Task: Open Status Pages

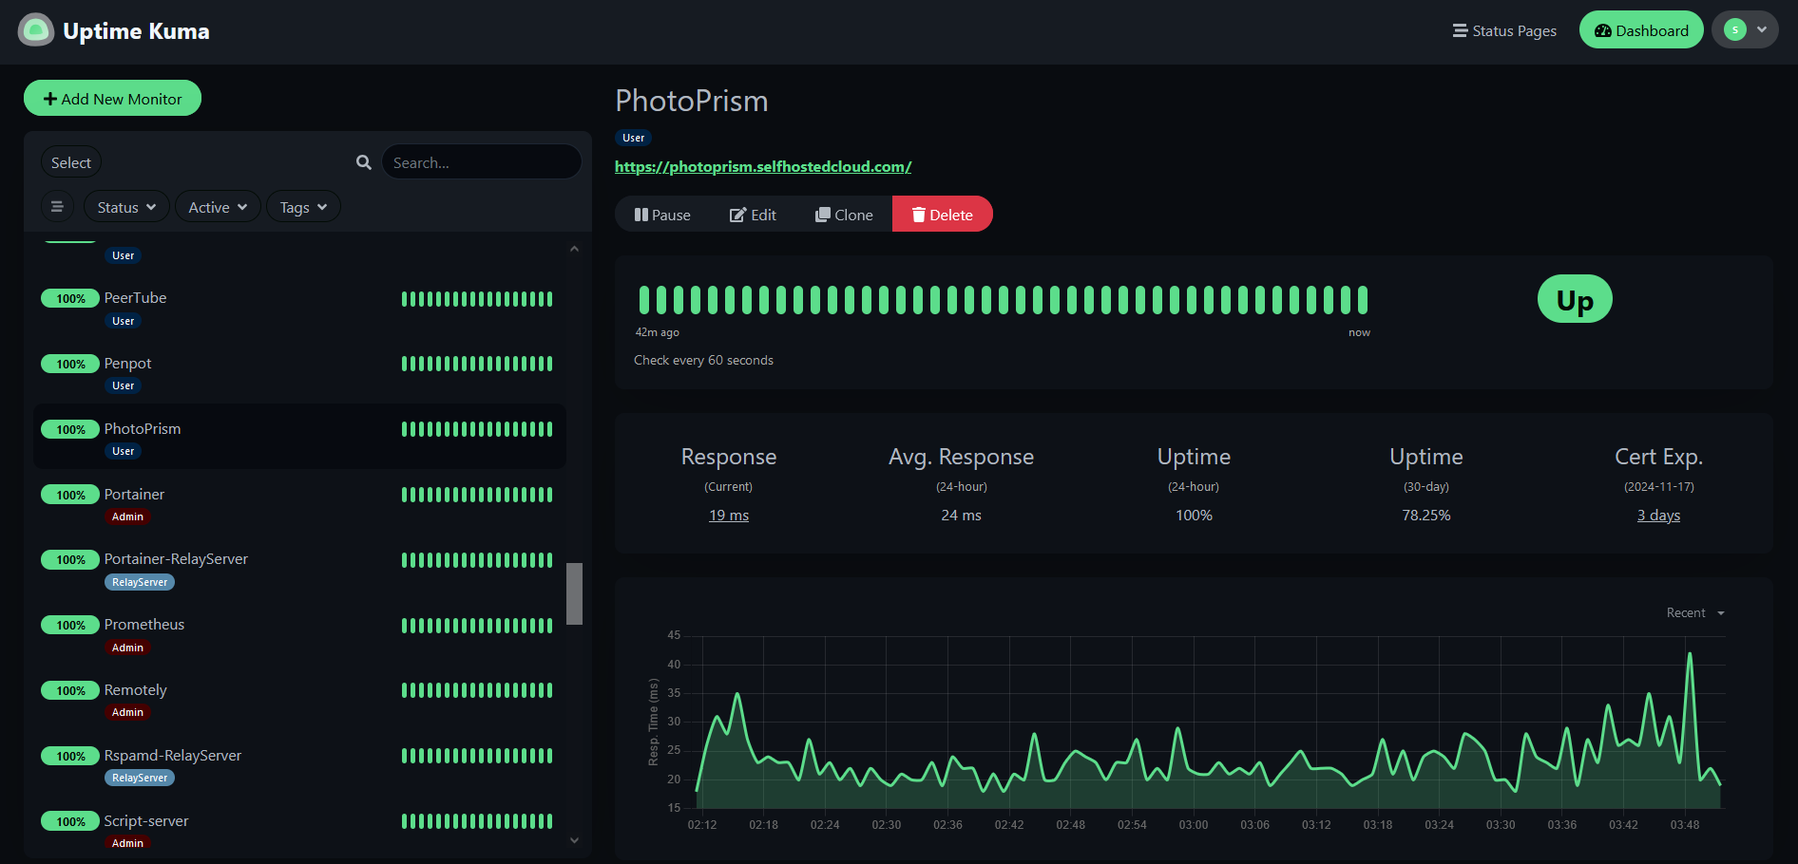Action: coord(1504,30)
